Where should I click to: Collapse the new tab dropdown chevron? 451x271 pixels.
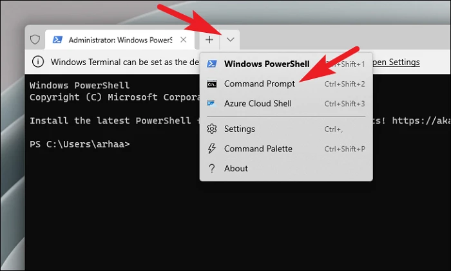(230, 40)
